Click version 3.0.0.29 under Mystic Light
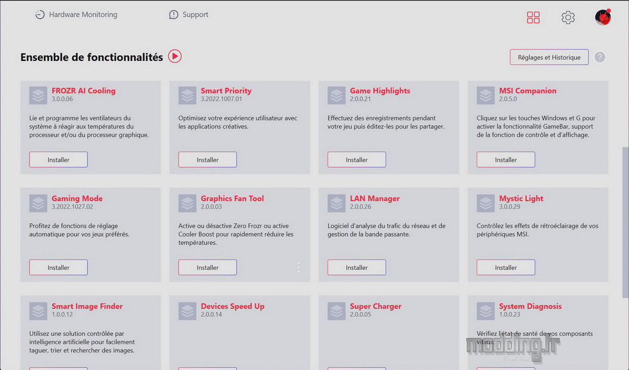The image size is (629, 370). coord(510,207)
